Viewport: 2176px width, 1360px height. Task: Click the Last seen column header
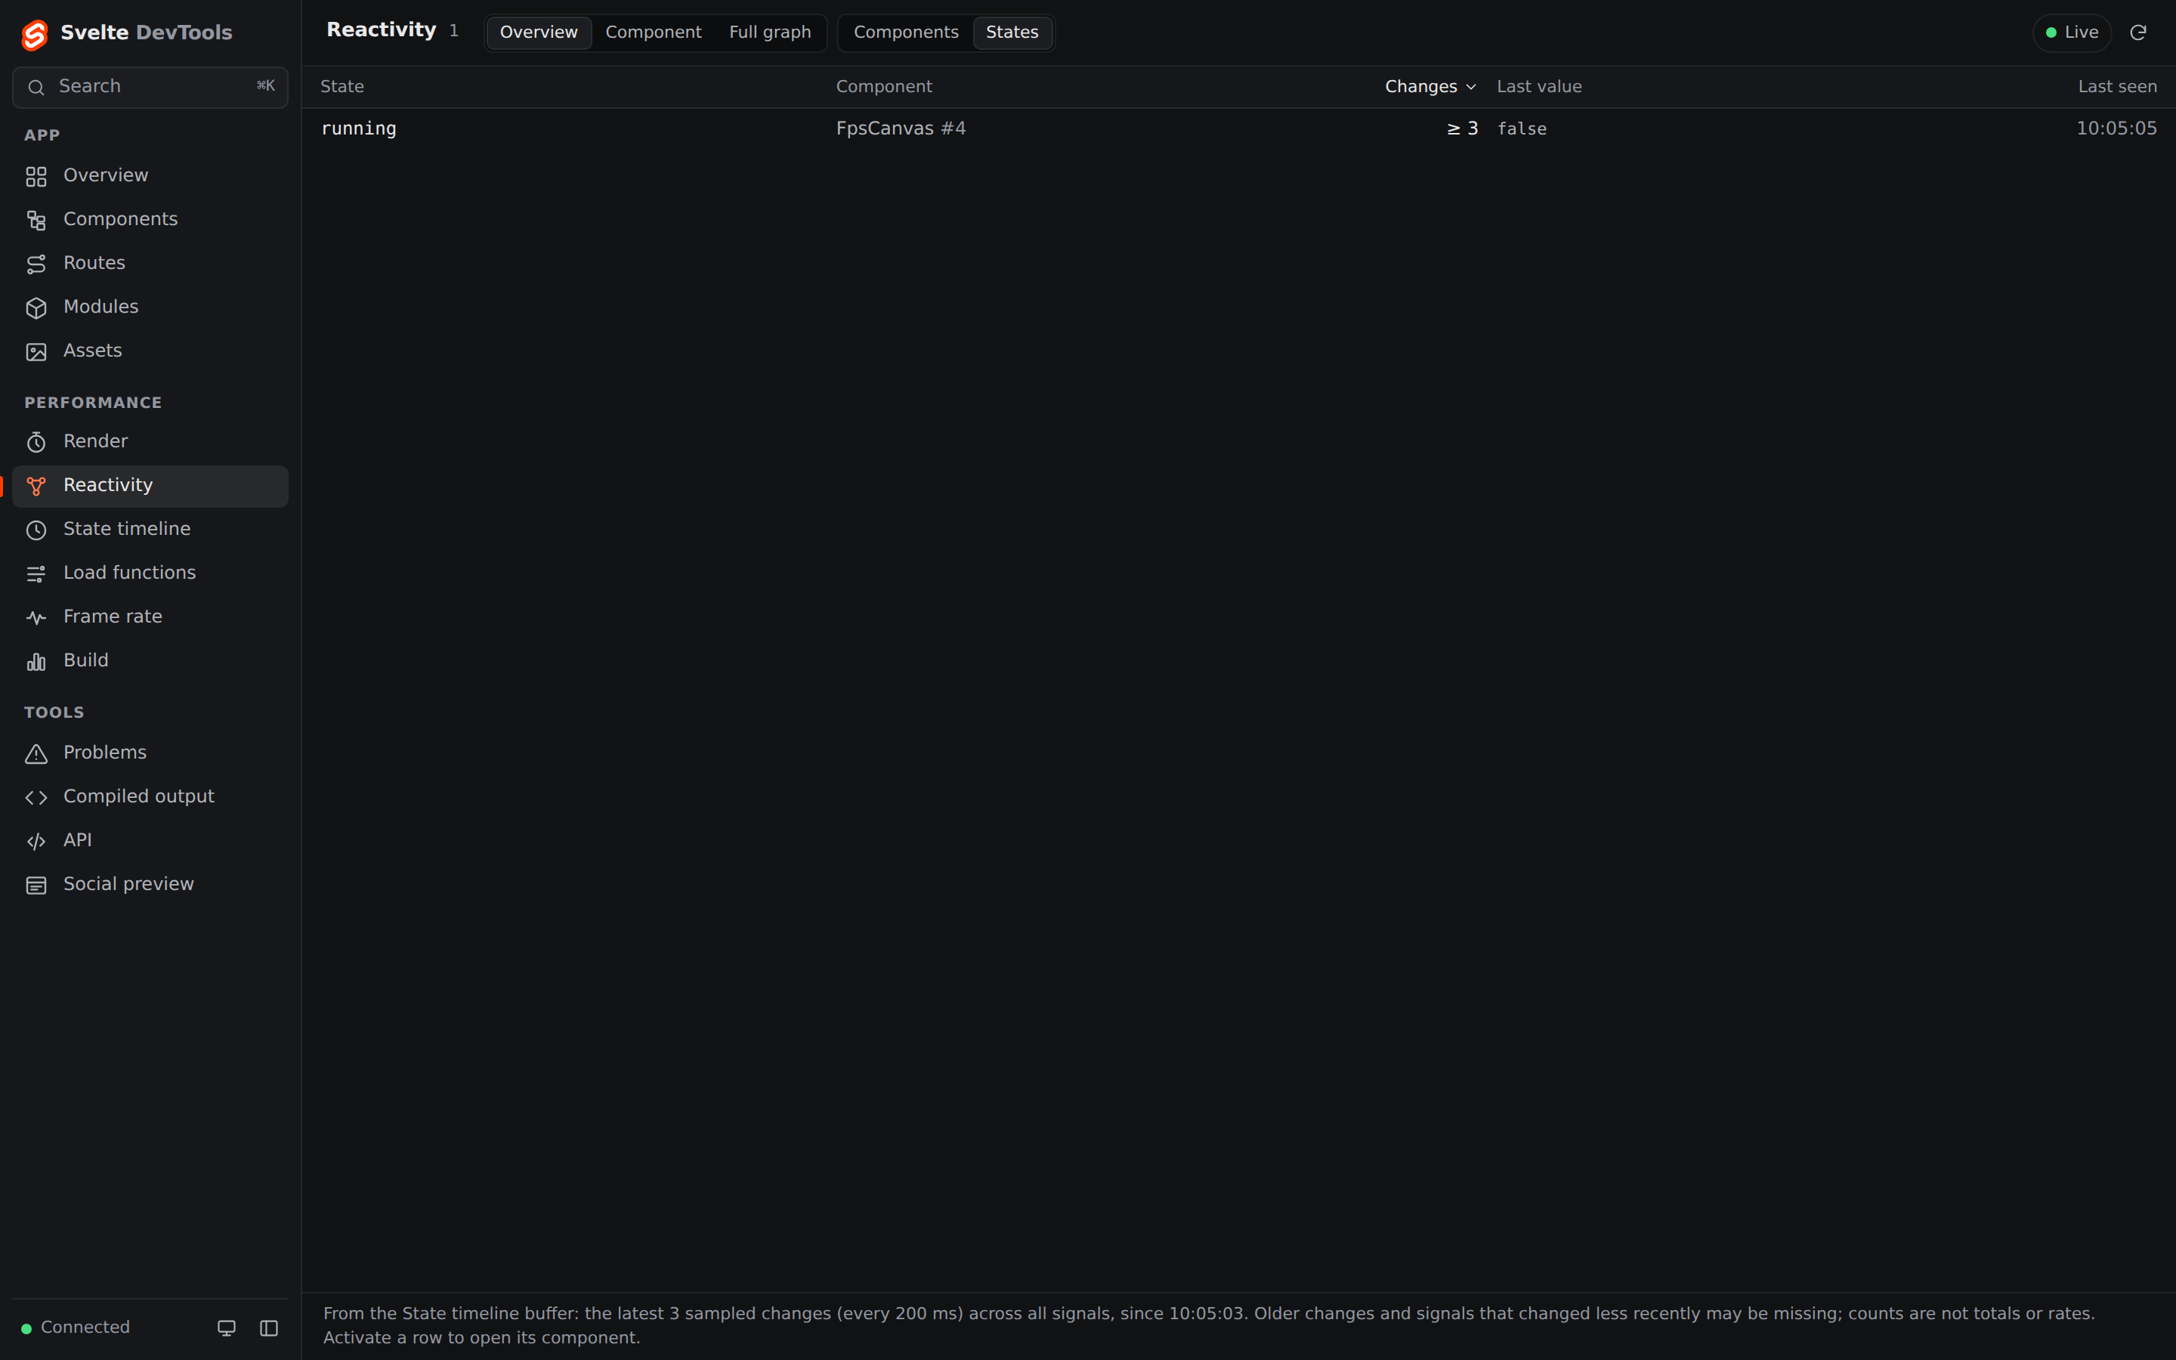click(2116, 86)
